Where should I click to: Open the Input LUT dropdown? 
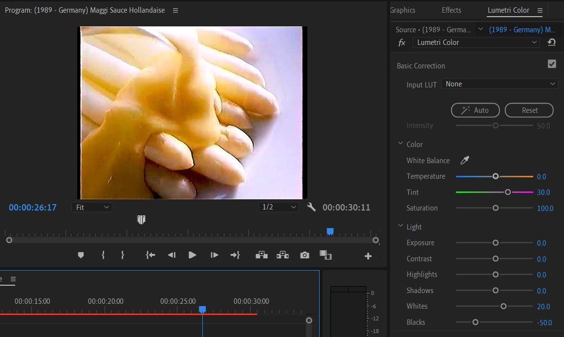click(499, 84)
